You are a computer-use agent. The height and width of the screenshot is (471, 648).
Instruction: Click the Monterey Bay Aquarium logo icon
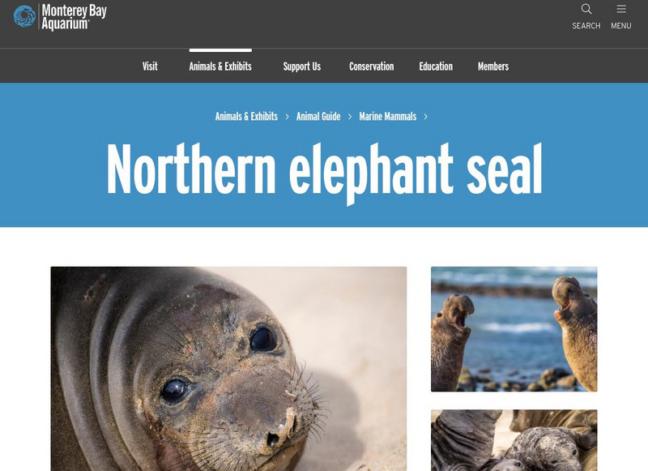point(24,16)
